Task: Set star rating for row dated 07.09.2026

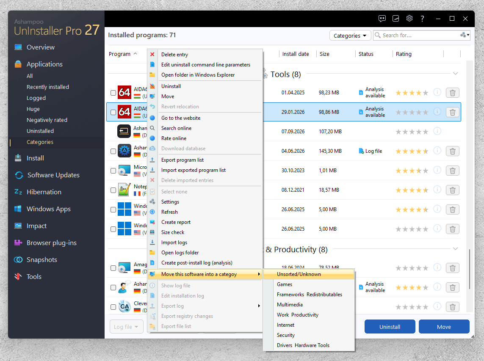Action: (x=412, y=132)
